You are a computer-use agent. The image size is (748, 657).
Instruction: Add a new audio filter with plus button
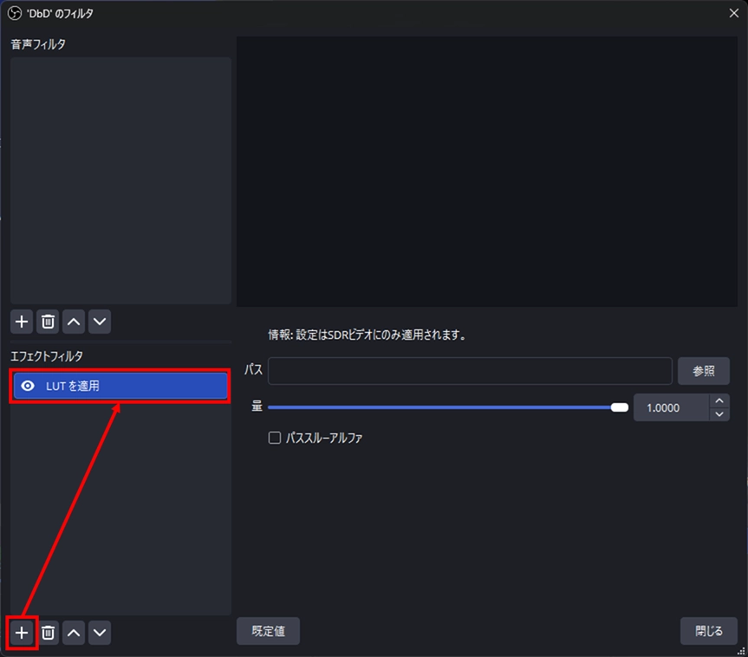[x=23, y=322]
